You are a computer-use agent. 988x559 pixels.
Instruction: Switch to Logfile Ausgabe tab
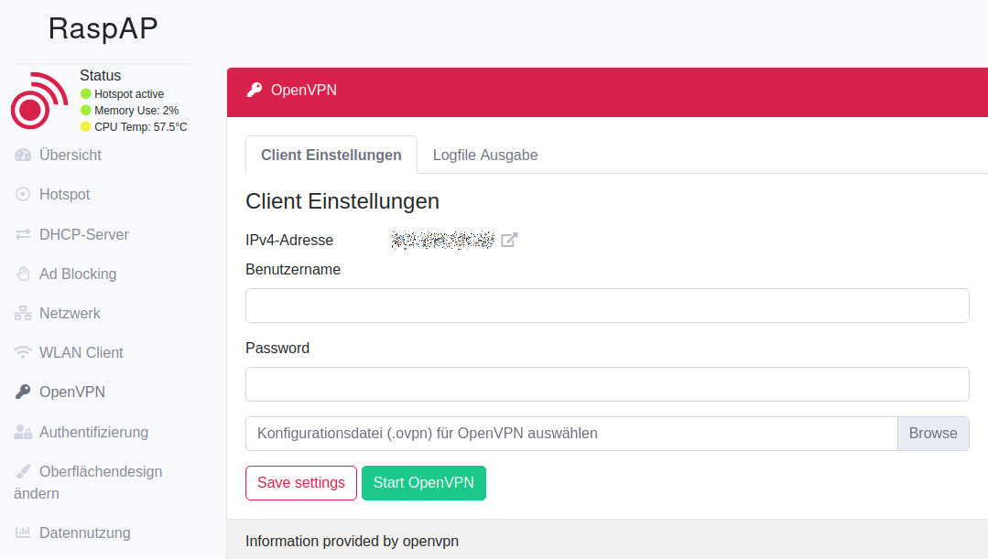(x=485, y=155)
